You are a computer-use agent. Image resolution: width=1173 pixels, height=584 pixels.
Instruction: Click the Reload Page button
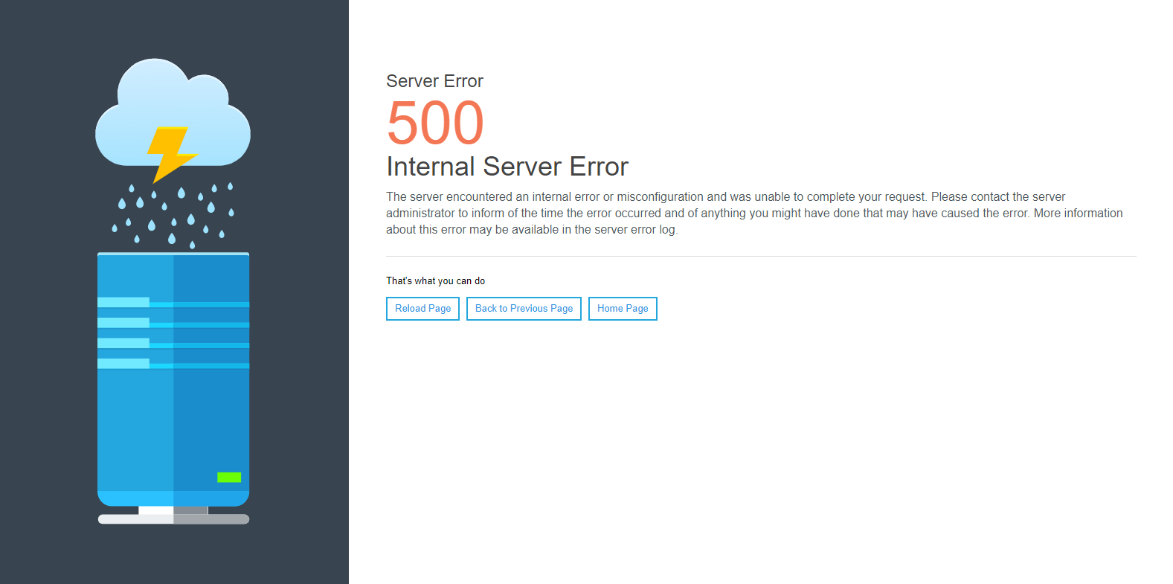pyautogui.click(x=422, y=309)
